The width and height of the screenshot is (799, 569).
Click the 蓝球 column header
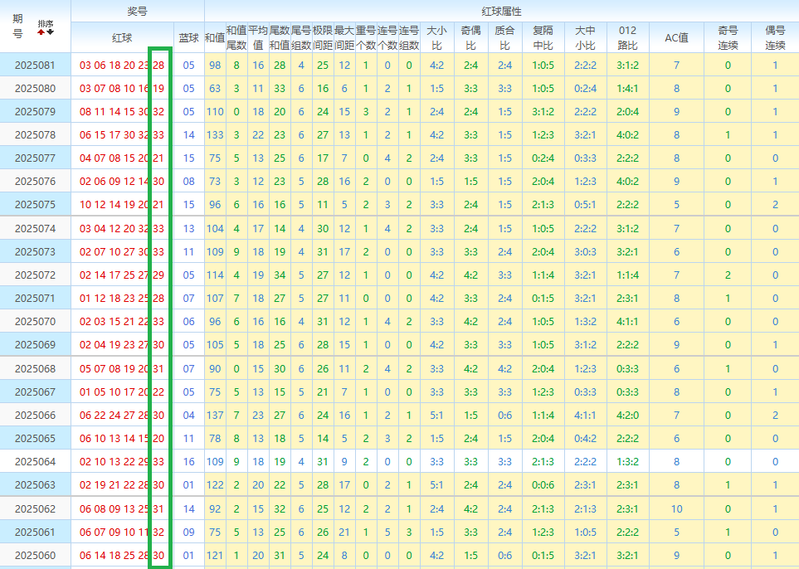189,37
